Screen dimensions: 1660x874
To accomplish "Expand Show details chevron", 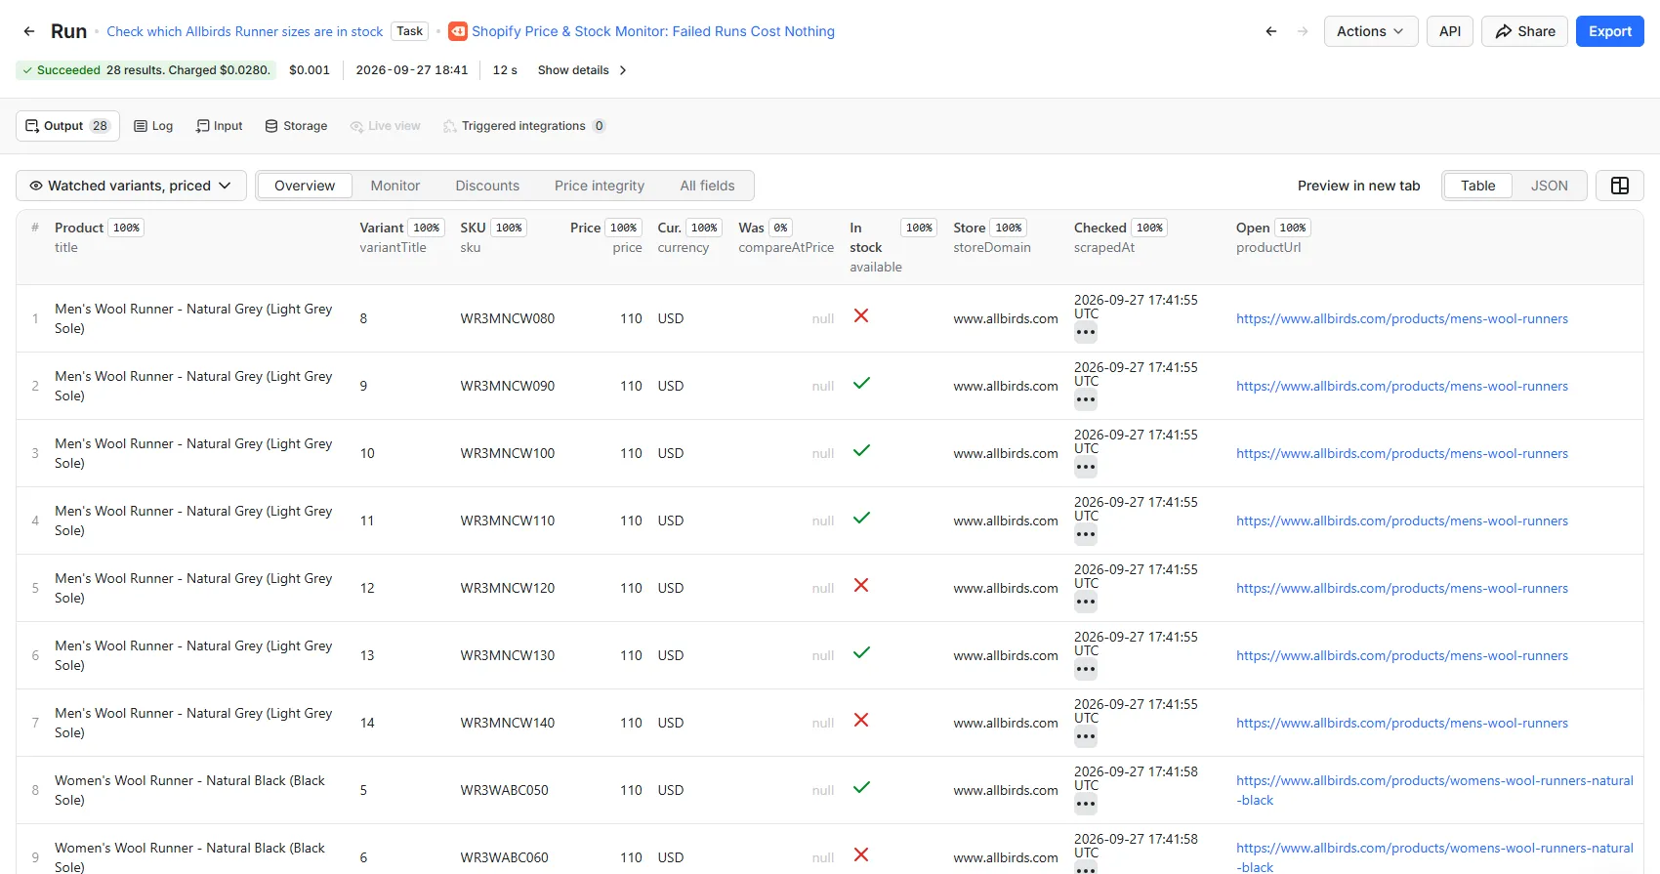I will click(x=623, y=70).
